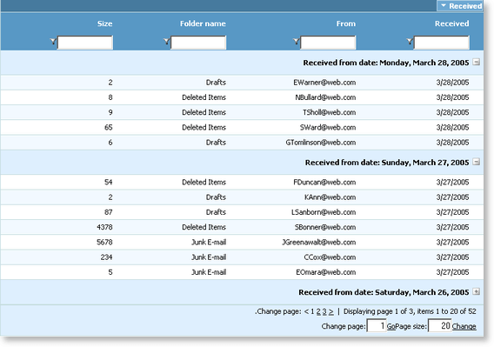The image size is (494, 347).
Task: Click Deleted Items in the NBullard row
Action: point(204,97)
